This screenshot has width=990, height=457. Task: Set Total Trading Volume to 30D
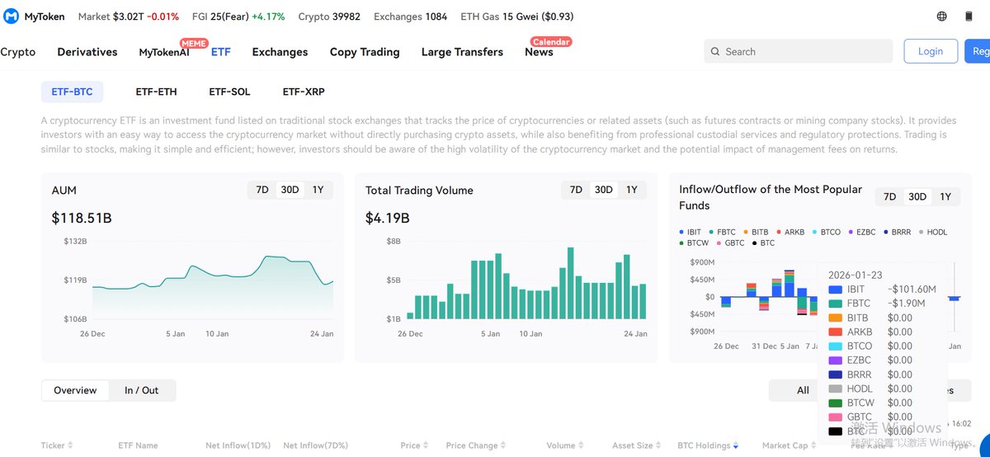click(604, 190)
